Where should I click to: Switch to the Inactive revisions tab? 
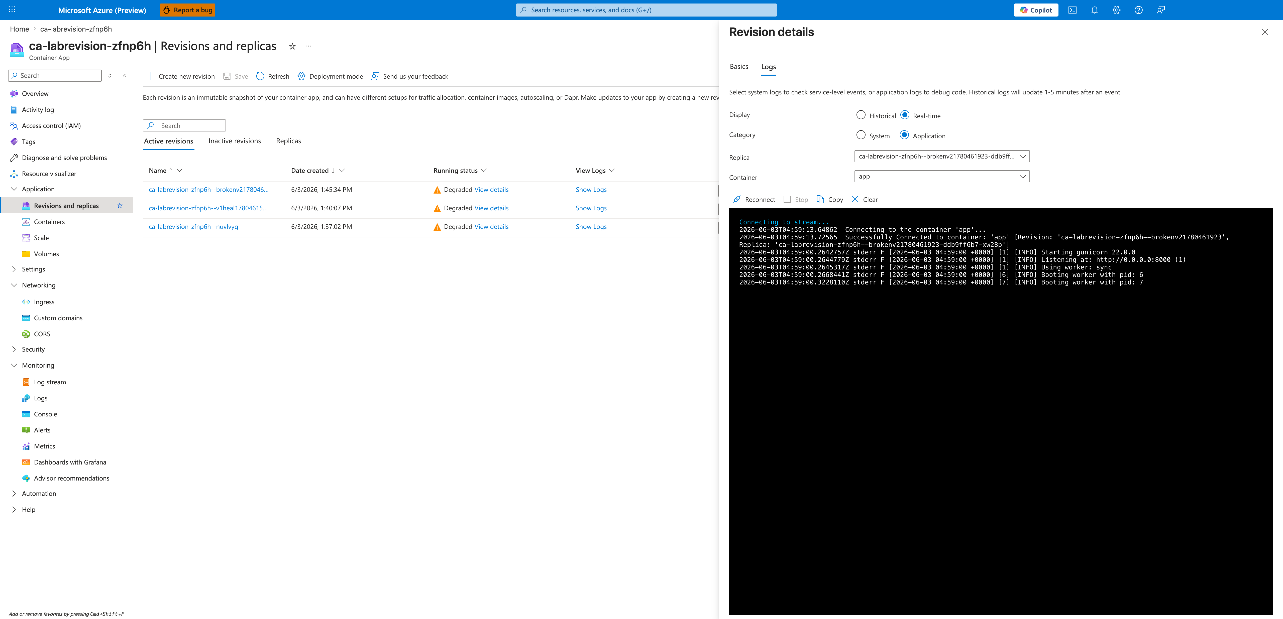click(x=235, y=141)
